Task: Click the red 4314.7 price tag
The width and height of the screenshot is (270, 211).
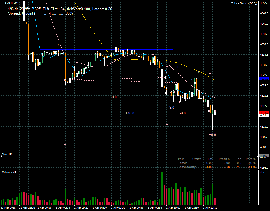Action: click(264, 112)
